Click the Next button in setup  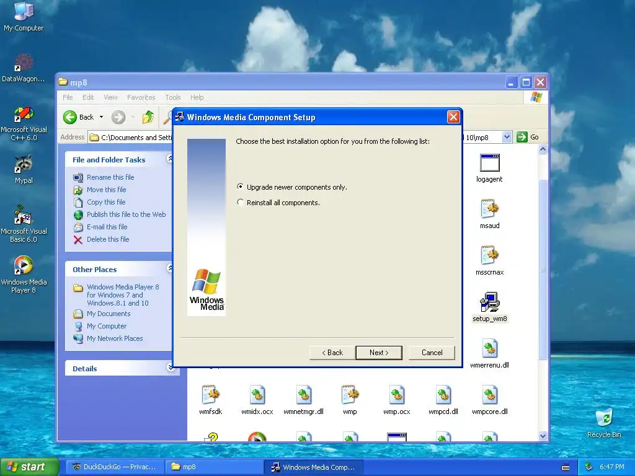pos(379,353)
